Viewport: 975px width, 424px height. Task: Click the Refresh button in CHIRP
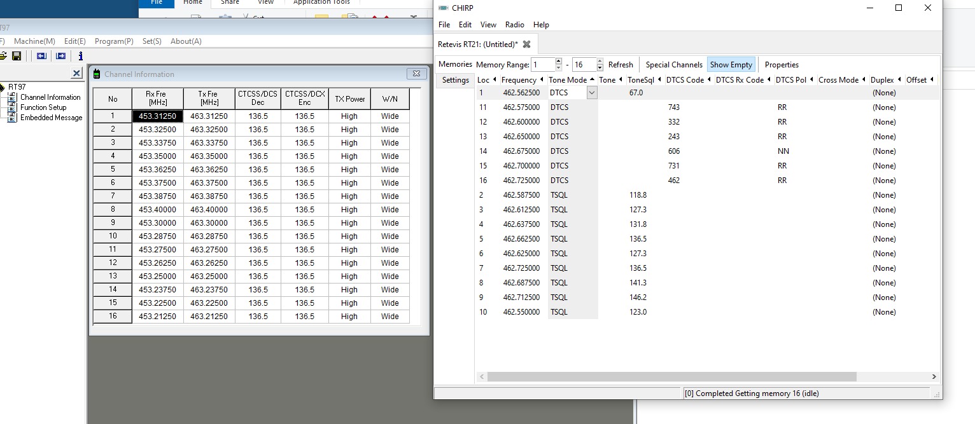click(621, 65)
